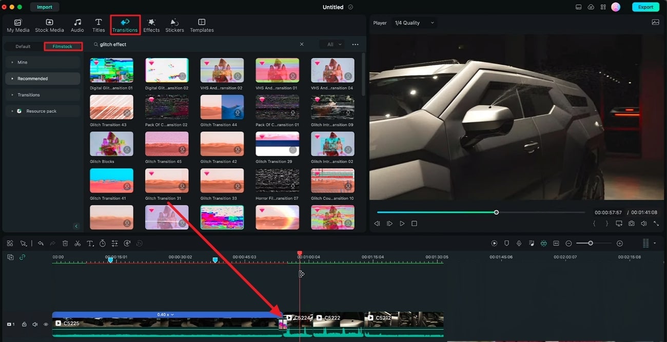667x342 pixels.
Task: Click the Render Preview icon in timeline toolbar
Action: (x=494, y=243)
